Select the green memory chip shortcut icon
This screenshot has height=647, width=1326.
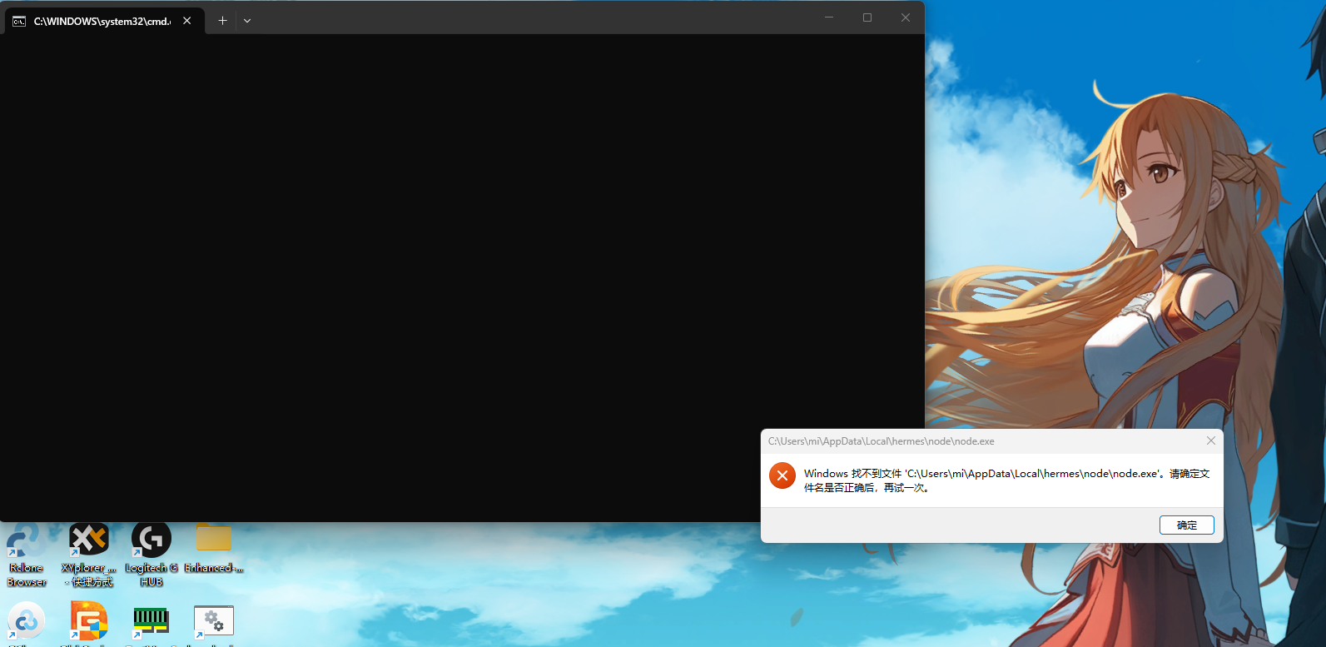tap(151, 621)
